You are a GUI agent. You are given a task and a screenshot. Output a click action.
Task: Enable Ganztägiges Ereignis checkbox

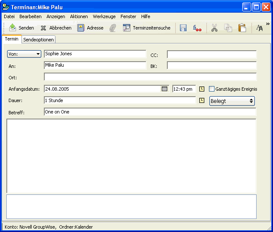pos(211,89)
